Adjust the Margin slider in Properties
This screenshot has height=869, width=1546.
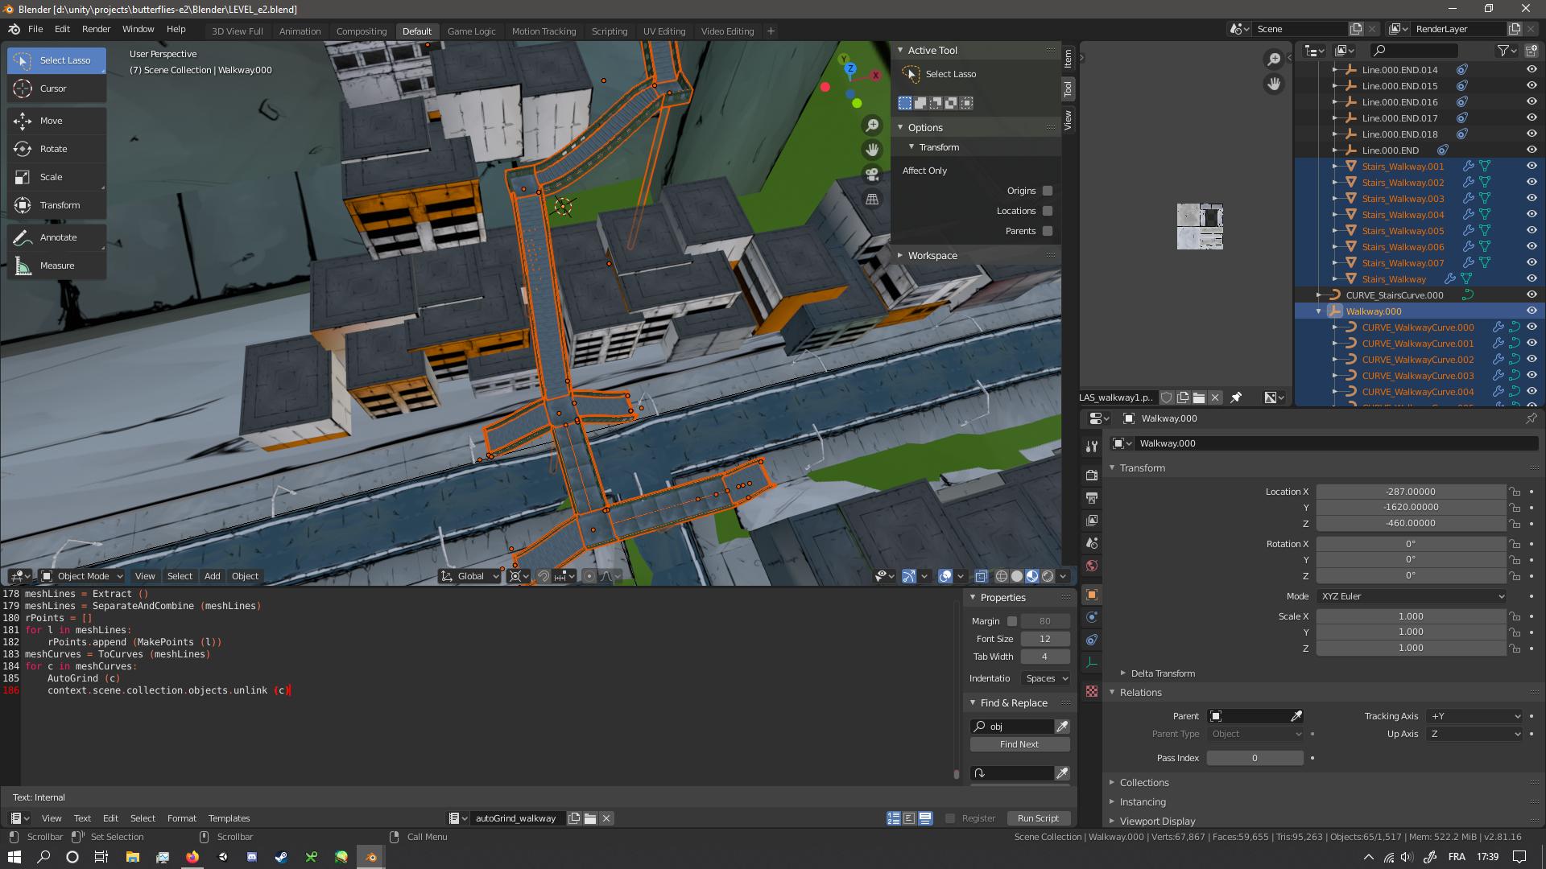pyautogui.click(x=1044, y=620)
